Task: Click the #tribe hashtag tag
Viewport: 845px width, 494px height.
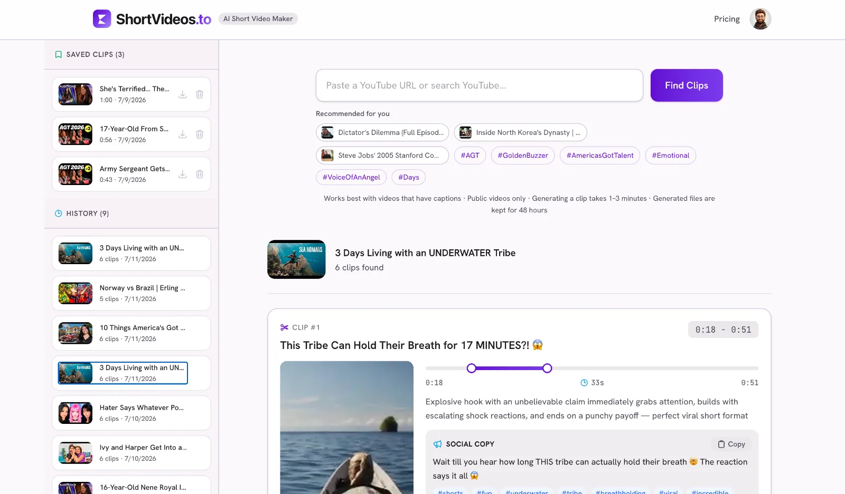Action: tap(572, 491)
